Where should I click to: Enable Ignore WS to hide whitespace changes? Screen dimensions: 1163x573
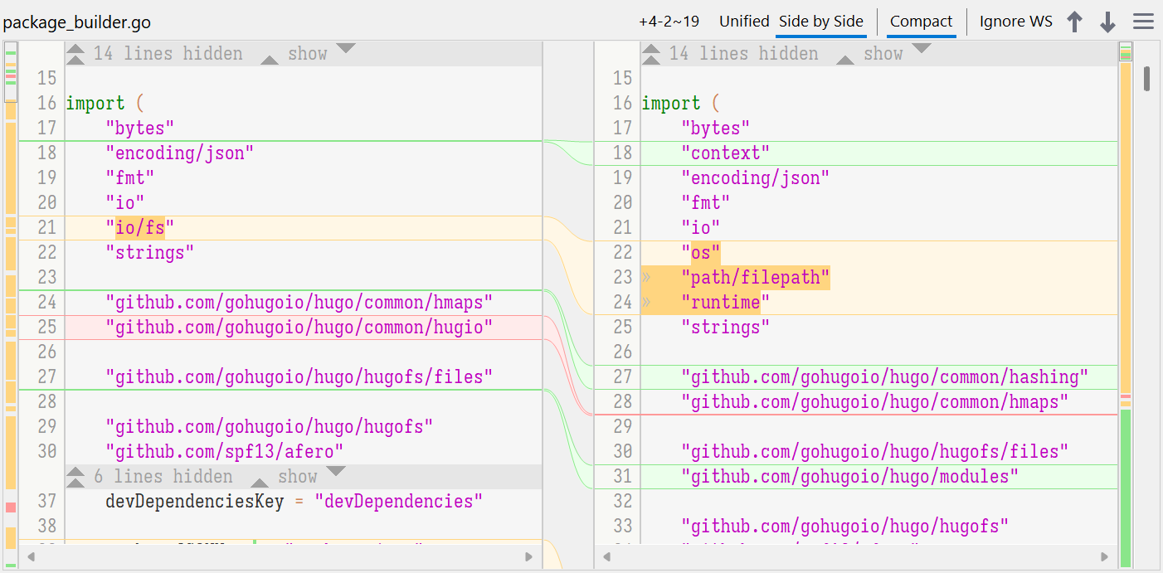[x=1015, y=22]
